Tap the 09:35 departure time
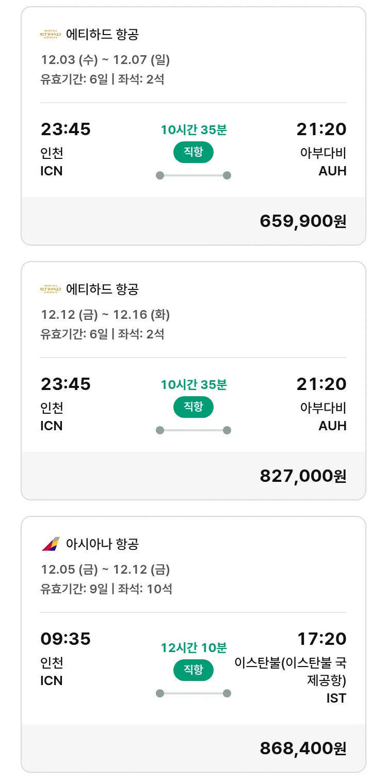The image size is (387, 779). tap(66, 639)
